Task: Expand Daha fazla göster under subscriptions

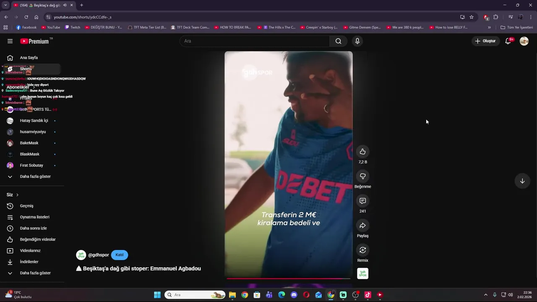Action: point(32,177)
